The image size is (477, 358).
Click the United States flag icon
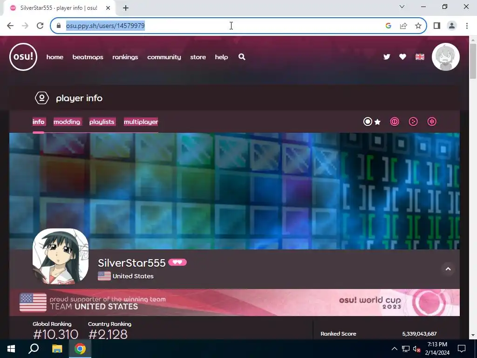click(104, 276)
